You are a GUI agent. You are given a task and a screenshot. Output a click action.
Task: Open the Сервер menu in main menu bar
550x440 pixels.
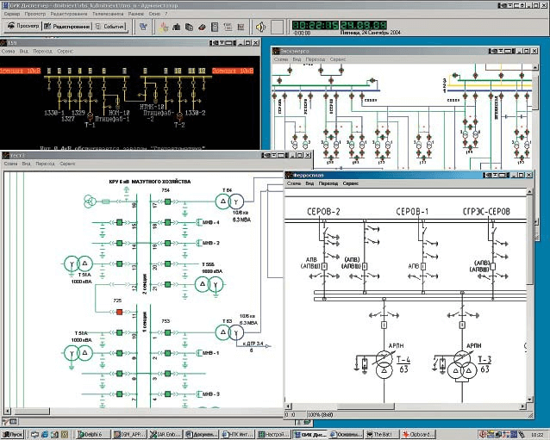(x=12, y=15)
